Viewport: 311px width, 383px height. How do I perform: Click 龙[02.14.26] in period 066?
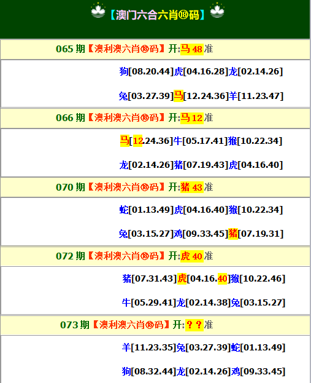click(147, 165)
